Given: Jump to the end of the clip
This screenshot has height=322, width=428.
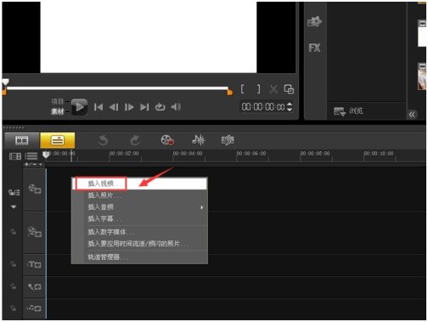Looking at the screenshot, I should (144, 107).
